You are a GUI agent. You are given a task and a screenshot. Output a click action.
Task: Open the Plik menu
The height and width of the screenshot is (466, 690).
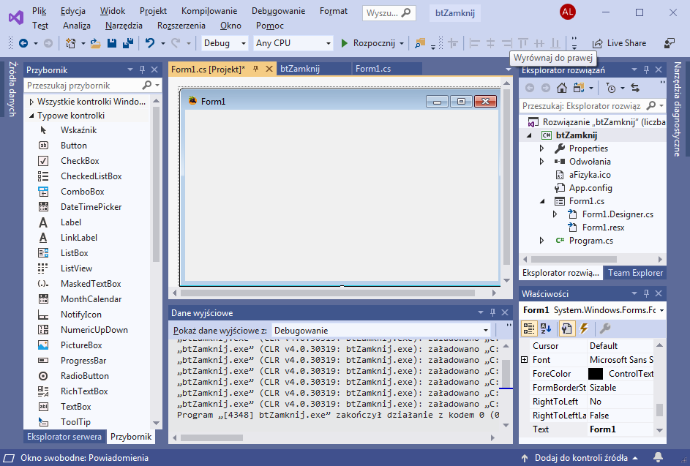[x=40, y=11]
